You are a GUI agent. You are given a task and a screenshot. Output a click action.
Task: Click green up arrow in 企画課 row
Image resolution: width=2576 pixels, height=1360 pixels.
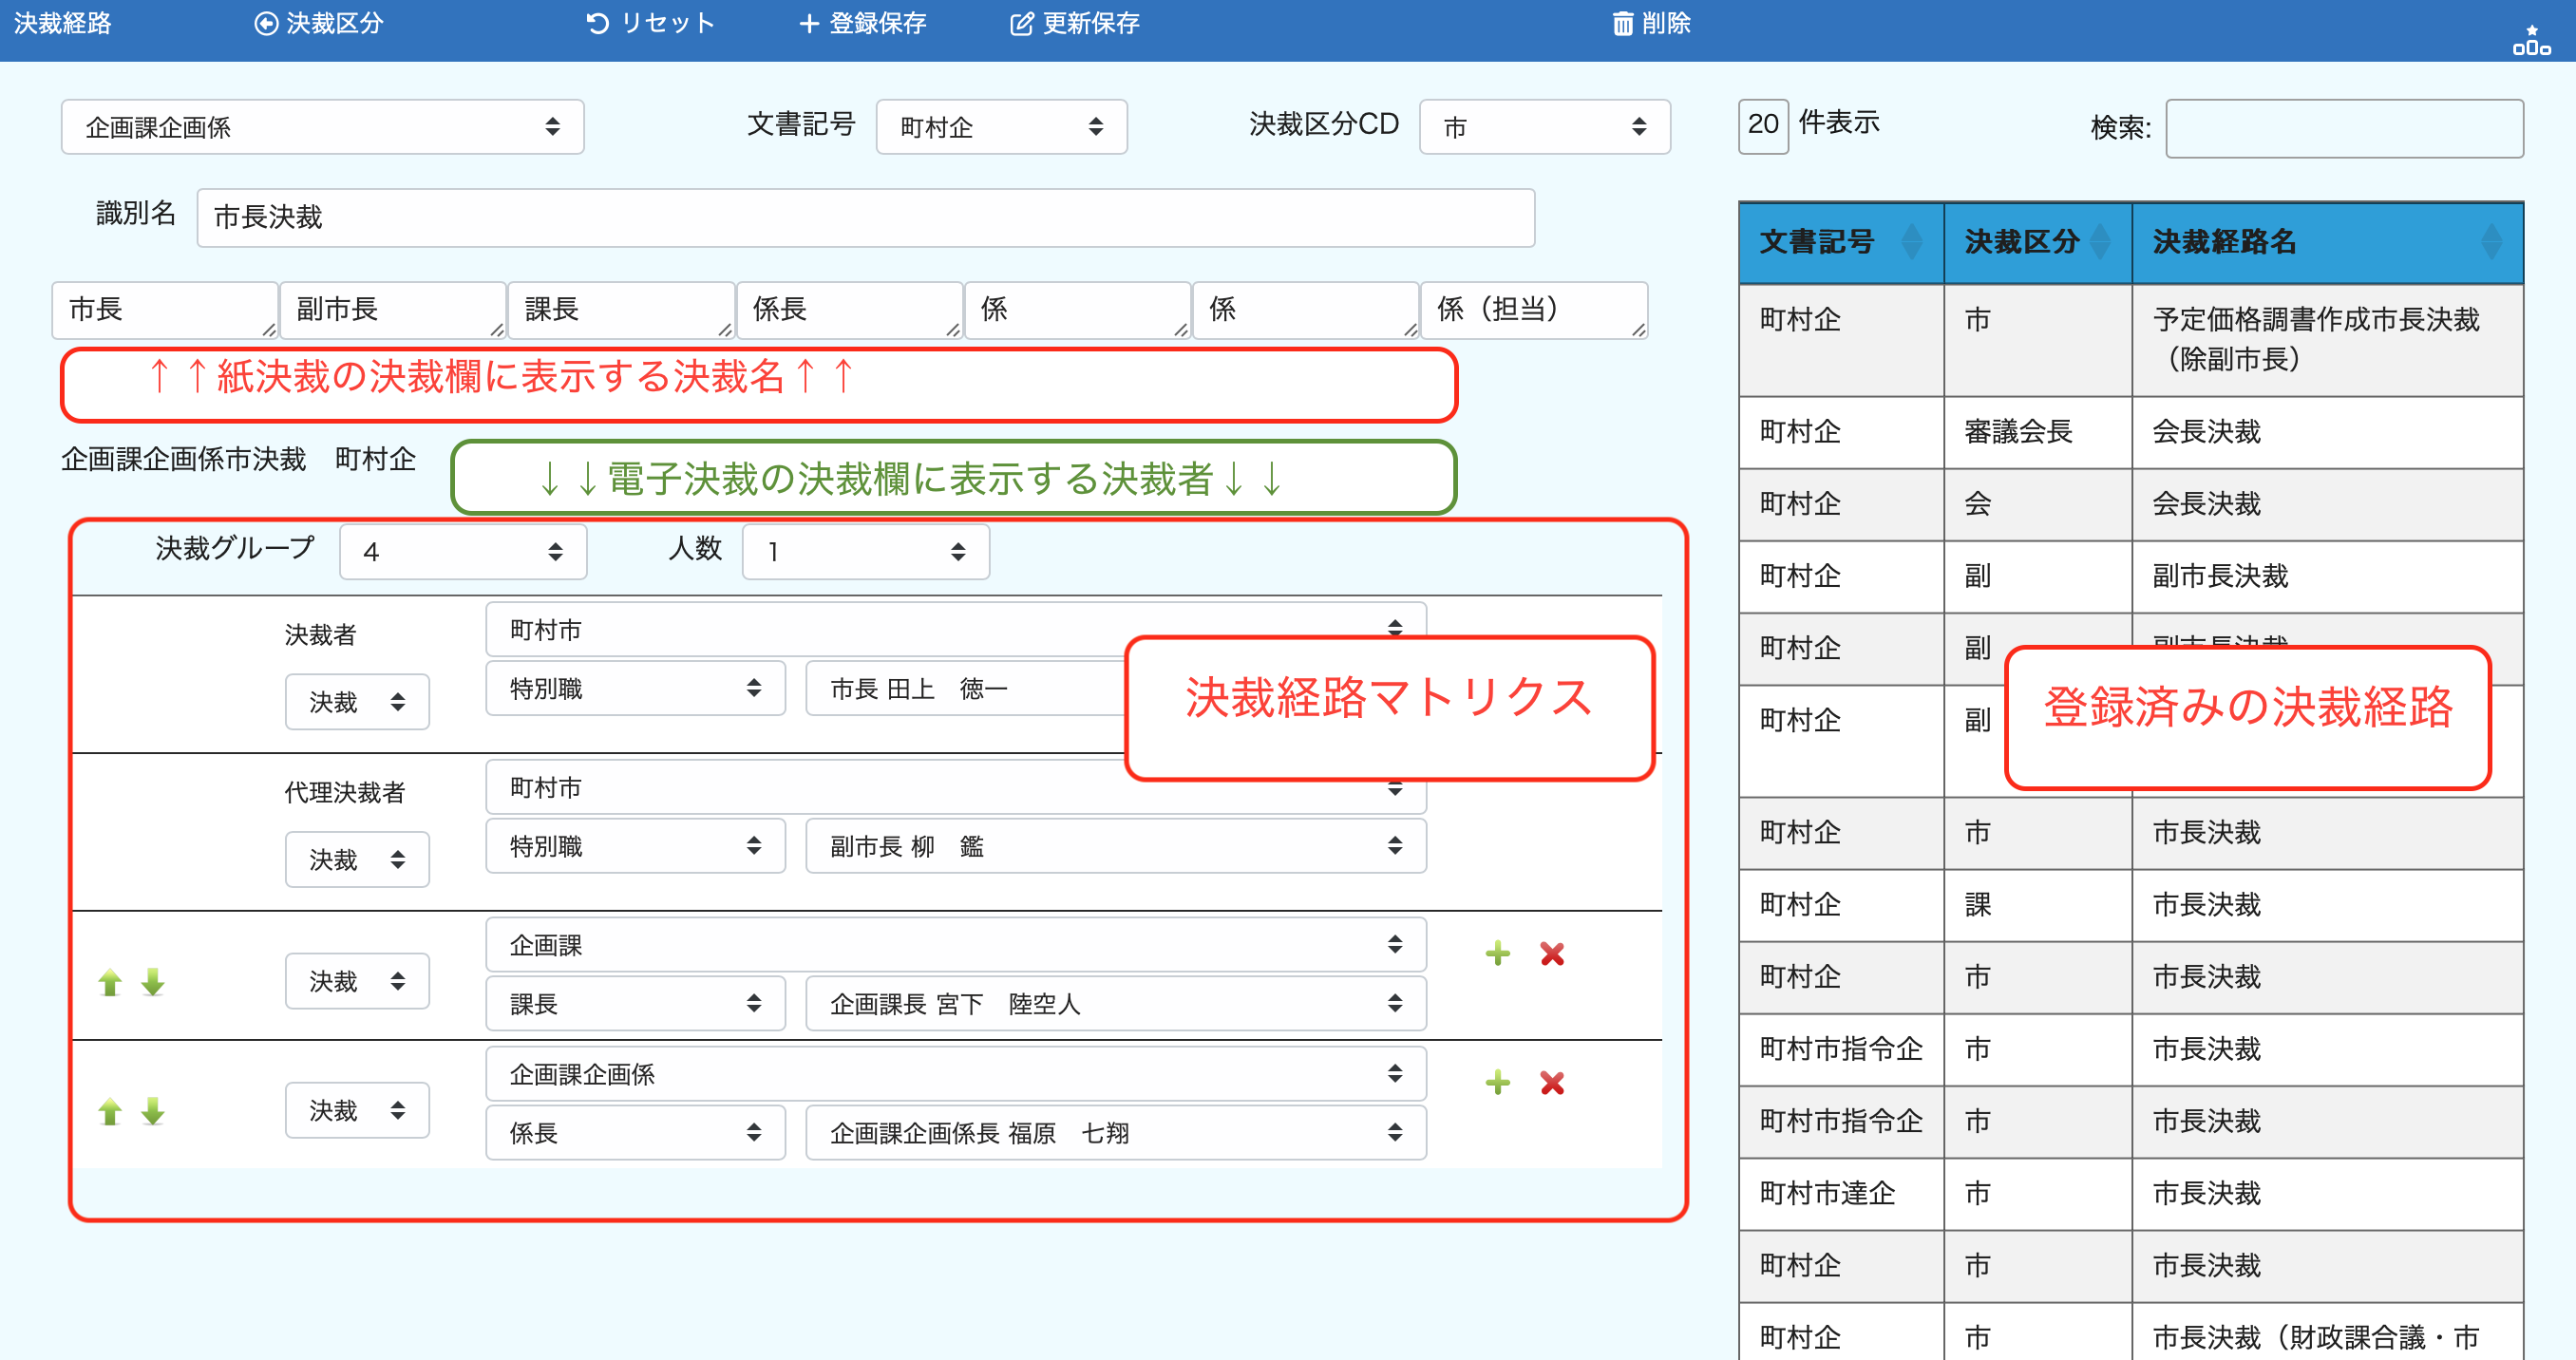[110, 982]
